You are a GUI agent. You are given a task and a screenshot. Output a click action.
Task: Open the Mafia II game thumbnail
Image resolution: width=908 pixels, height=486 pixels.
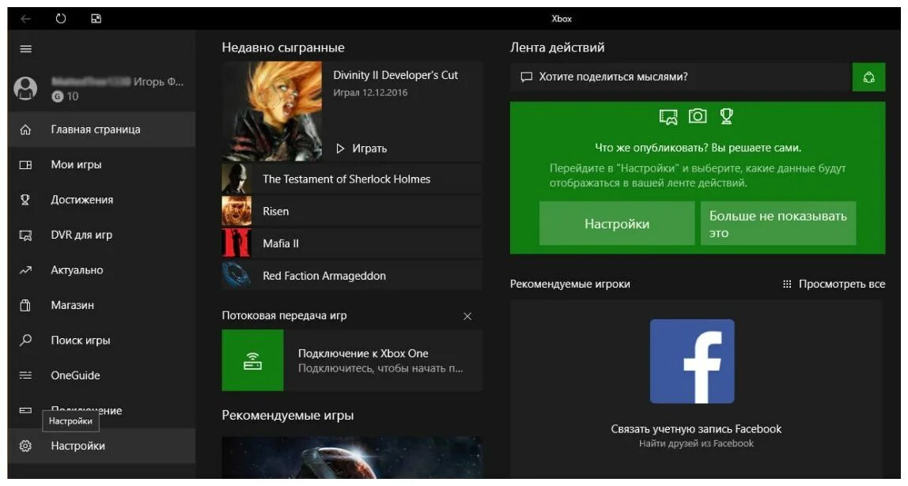(236, 243)
